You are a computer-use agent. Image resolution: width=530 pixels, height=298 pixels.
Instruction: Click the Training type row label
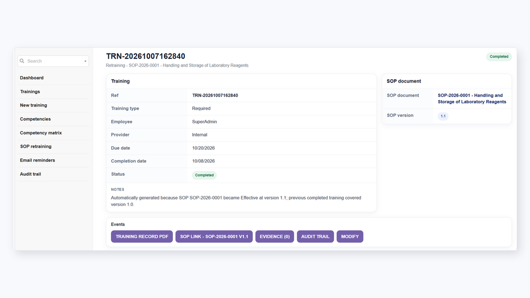125,109
